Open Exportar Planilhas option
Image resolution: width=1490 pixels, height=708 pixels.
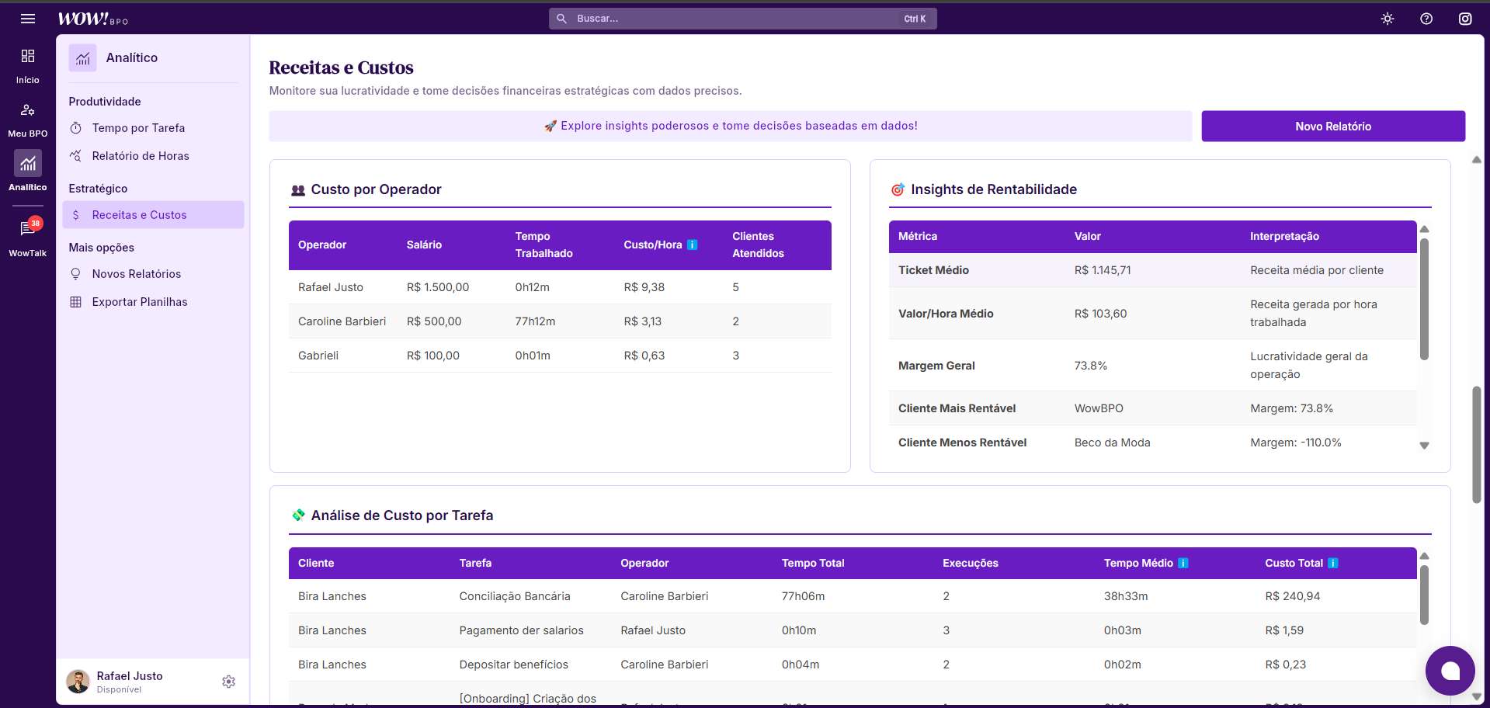[140, 302]
